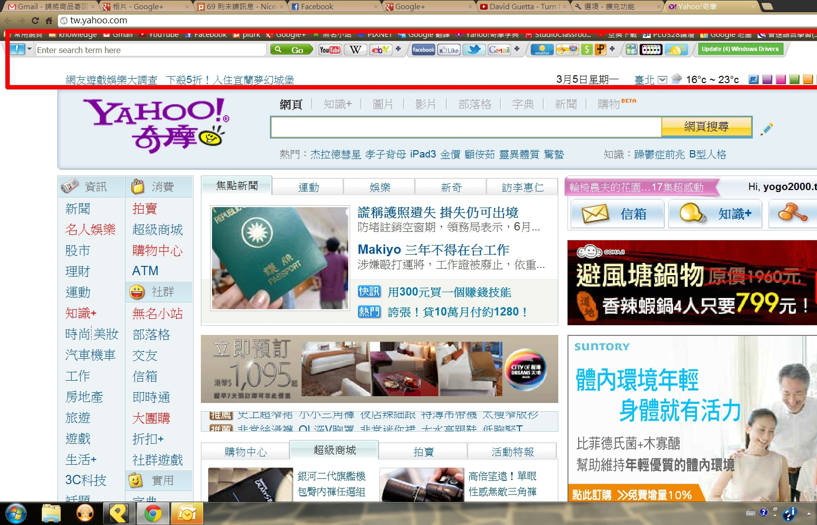817x525 pixels.
Task: Click the green dollar sign toolbar icon
Action: tap(587, 50)
